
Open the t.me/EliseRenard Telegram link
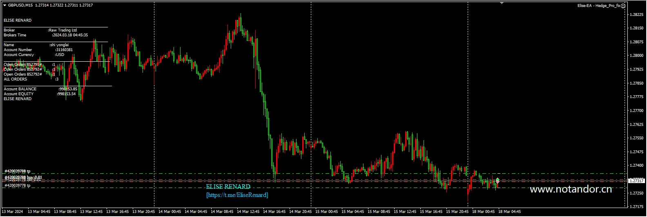pos(237,195)
